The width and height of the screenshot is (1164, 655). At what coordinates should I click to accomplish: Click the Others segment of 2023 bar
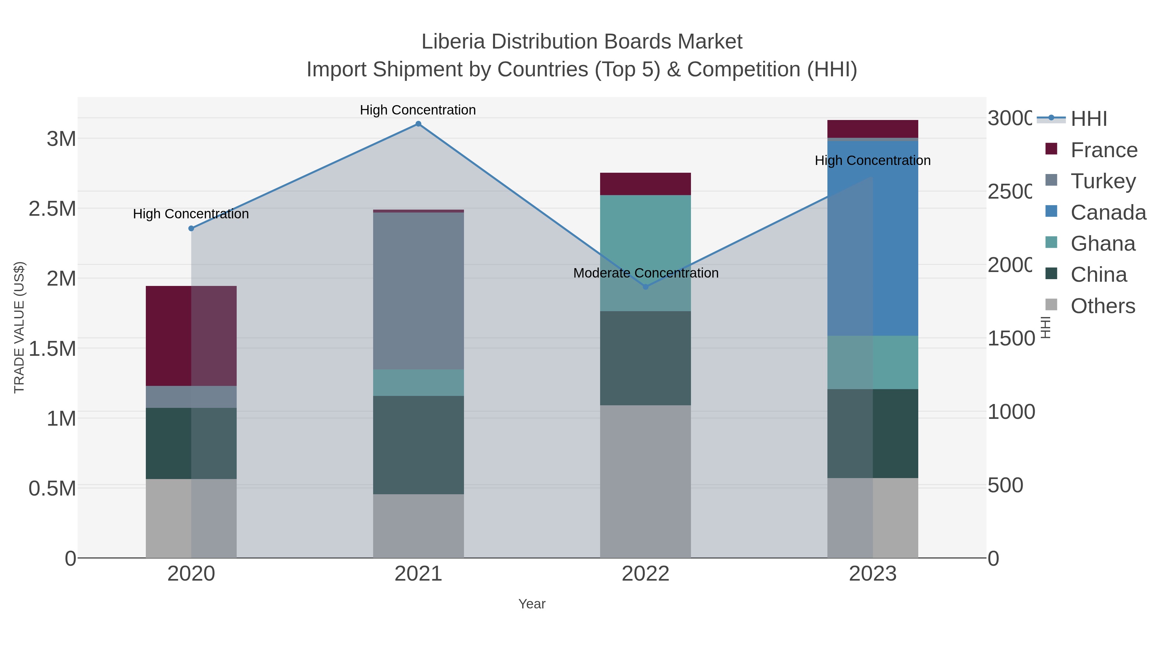(873, 518)
